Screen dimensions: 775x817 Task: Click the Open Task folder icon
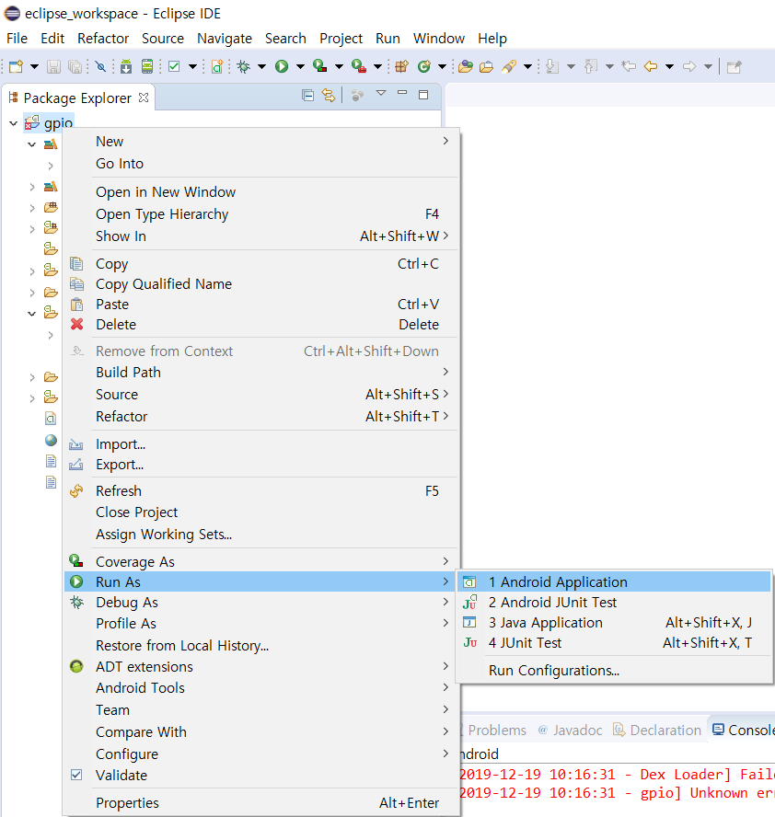[486, 66]
